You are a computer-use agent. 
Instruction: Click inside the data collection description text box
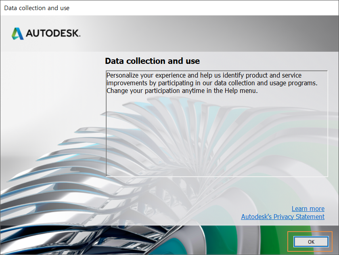[x=217, y=124]
